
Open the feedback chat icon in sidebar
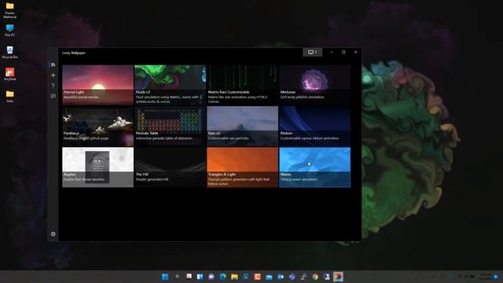click(x=53, y=96)
